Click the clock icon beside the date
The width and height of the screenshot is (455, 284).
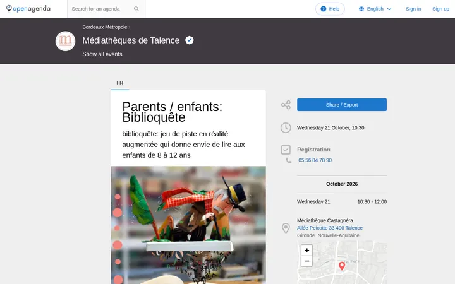(x=286, y=127)
